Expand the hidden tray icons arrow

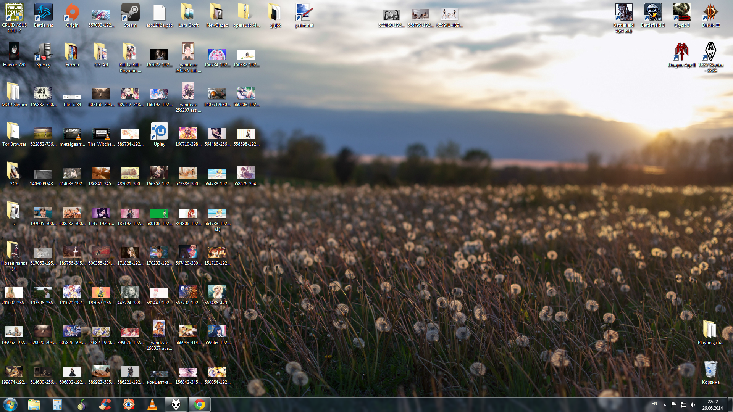tap(665, 404)
